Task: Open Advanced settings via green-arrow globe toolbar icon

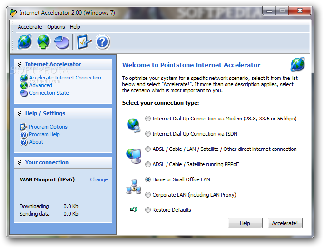Action: [43, 42]
